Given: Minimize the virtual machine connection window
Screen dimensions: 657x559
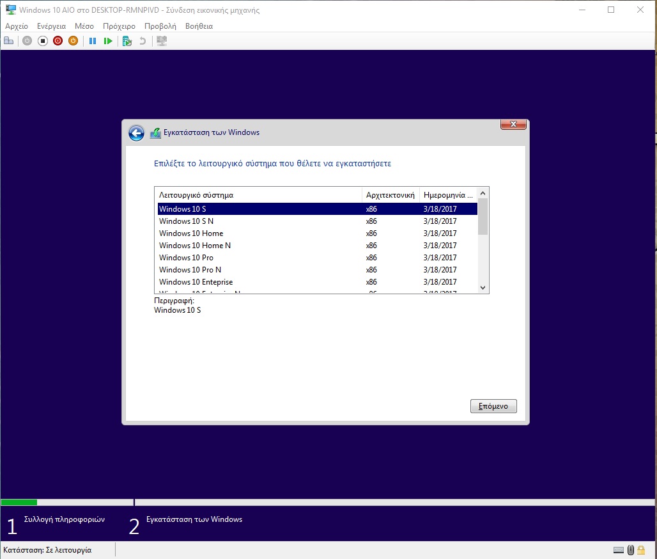Looking at the screenshot, I should point(582,10).
